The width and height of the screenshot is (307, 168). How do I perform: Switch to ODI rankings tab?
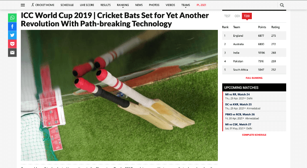(237, 16)
